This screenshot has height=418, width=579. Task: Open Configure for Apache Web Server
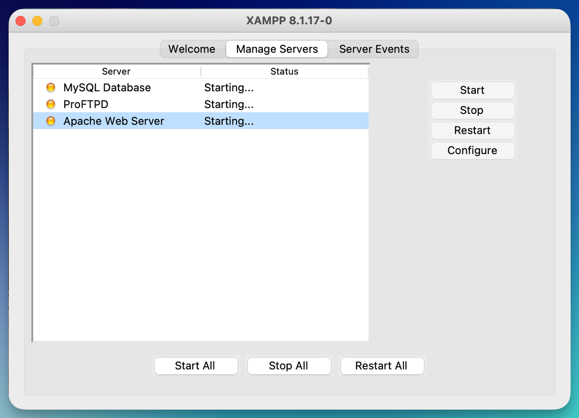[472, 150]
